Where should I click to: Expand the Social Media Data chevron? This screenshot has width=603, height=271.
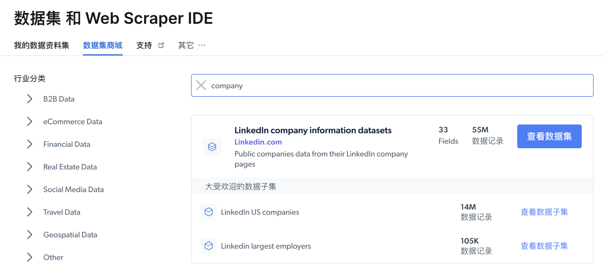[30, 189]
